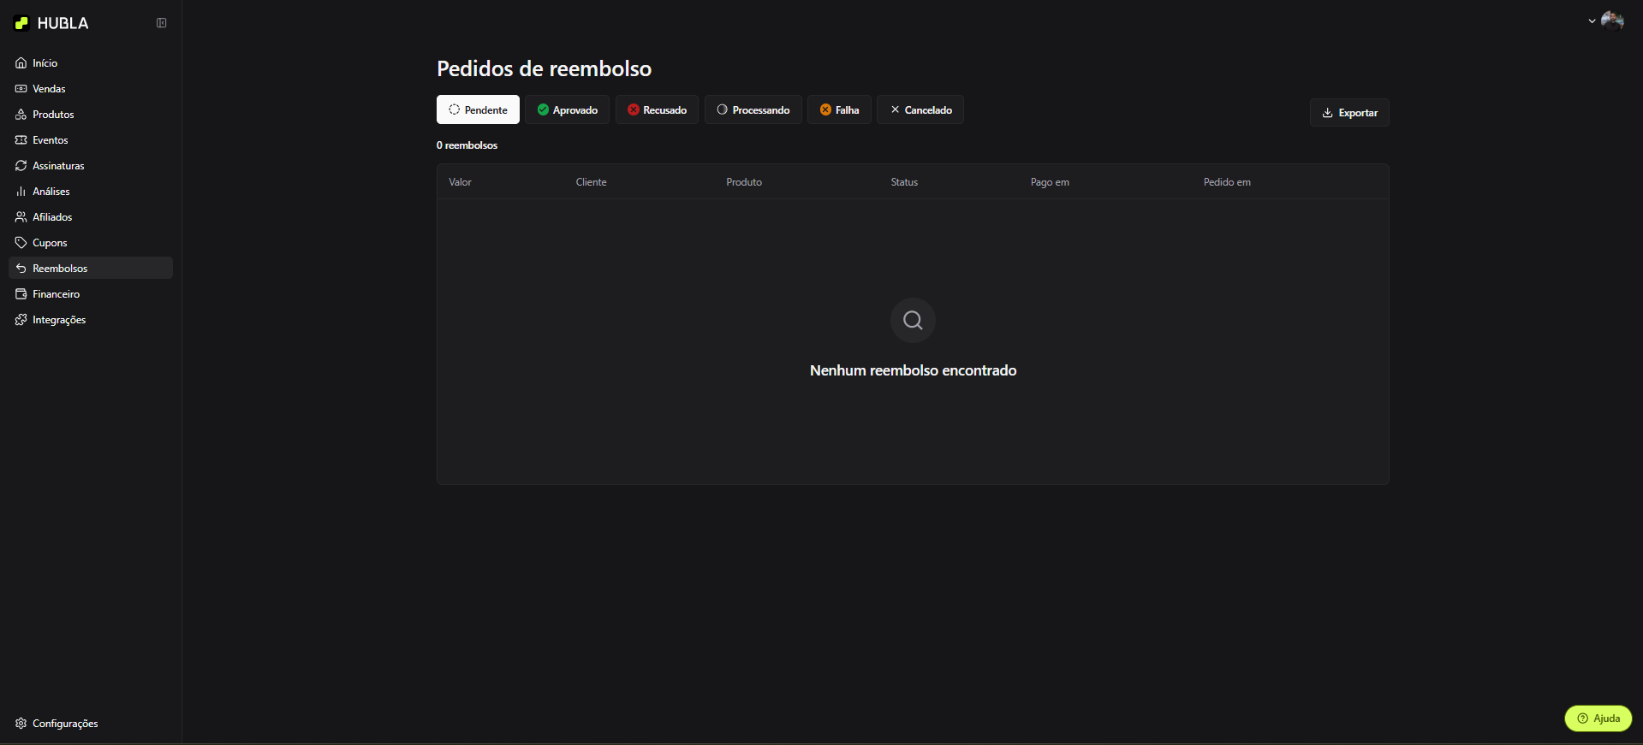1643x745 pixels.
Task: Go to Afiliados
Action: pyautogui.click(x=52, y=217)
